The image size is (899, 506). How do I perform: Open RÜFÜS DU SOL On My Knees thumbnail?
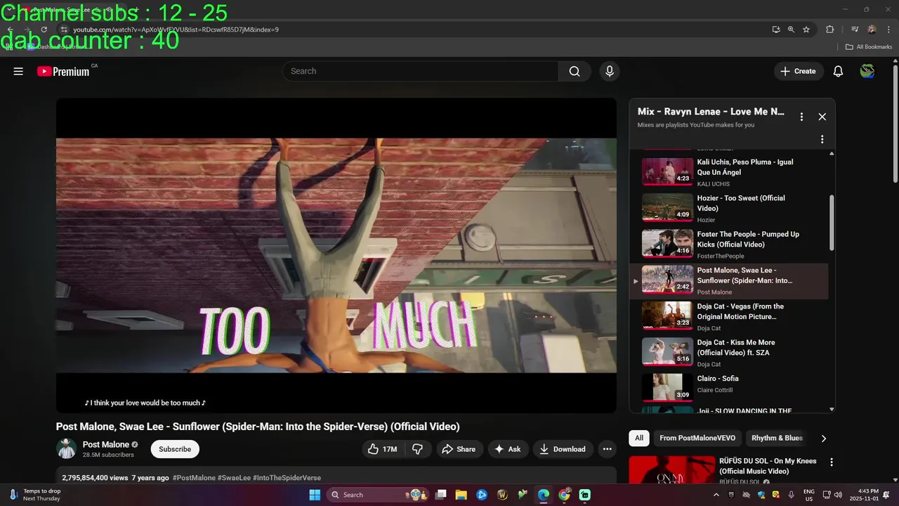click(671, 470)
